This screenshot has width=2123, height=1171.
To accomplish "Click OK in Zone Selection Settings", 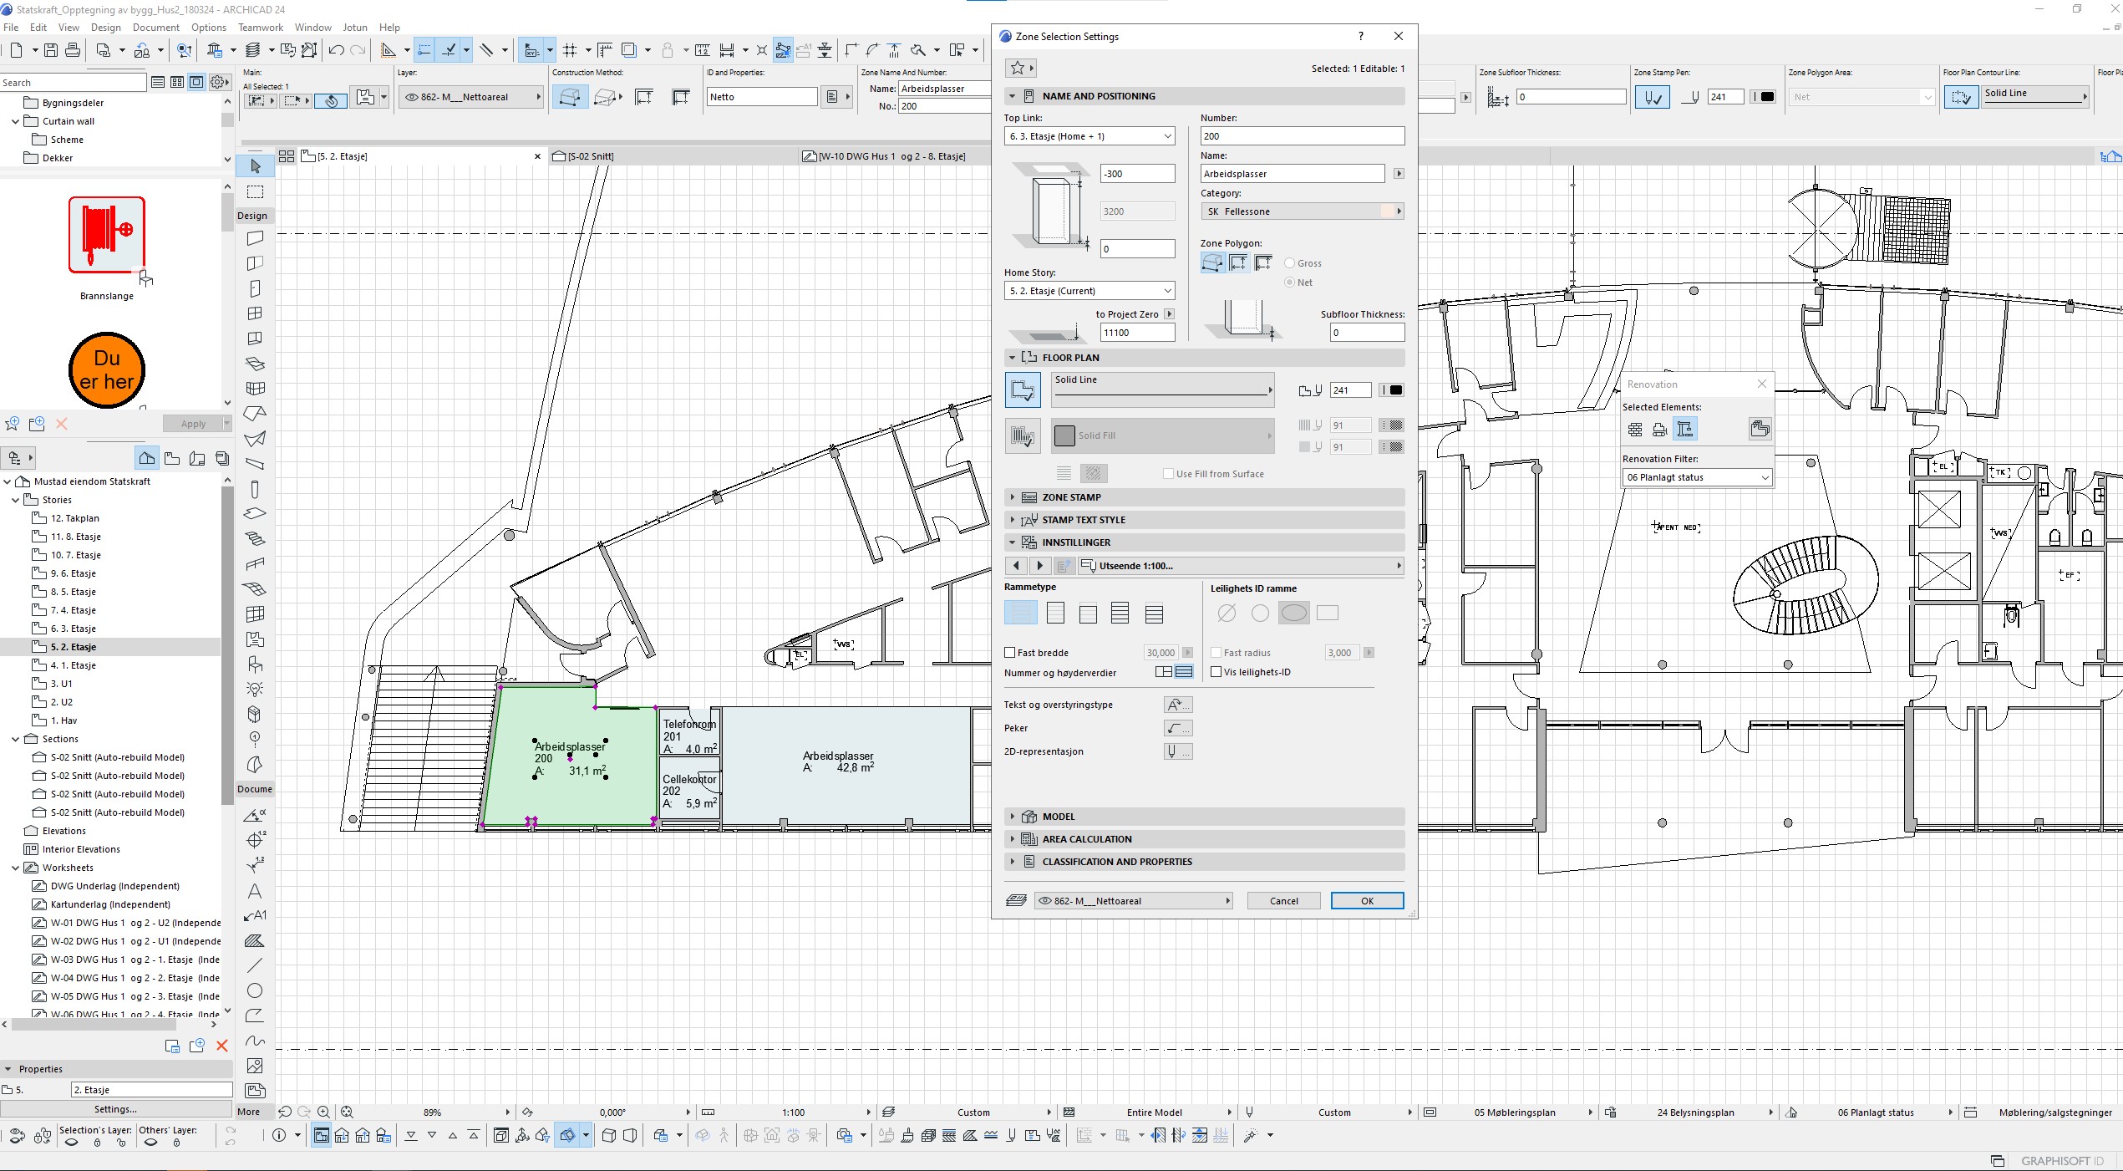I will pos(1367,901).
